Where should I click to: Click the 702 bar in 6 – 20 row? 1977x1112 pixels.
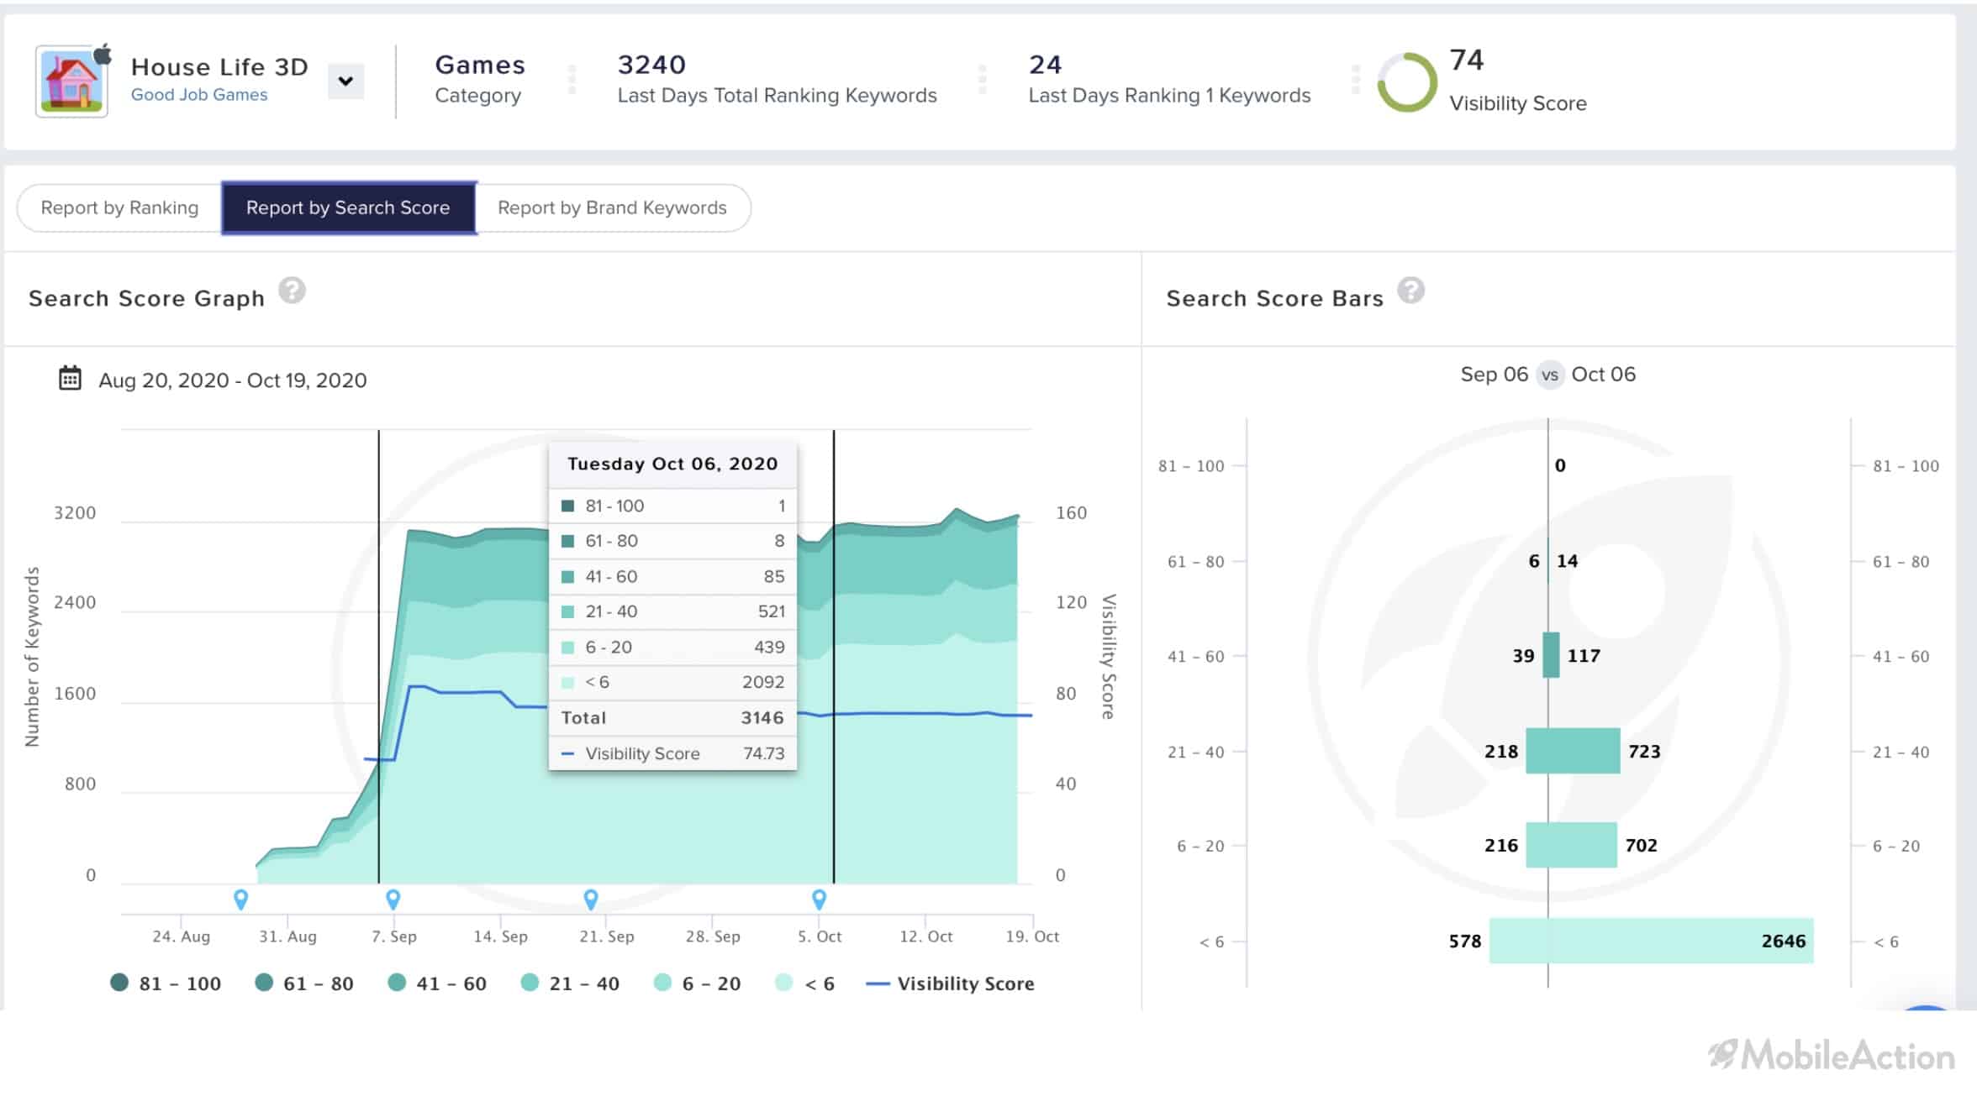[1583, 845]
